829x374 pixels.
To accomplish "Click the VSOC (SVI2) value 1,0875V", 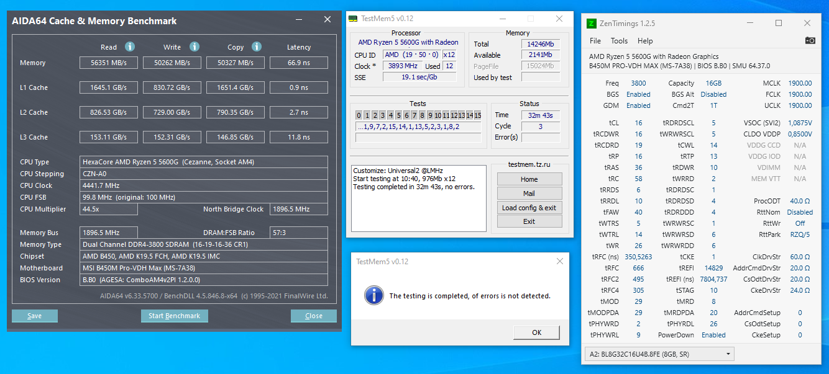I will (800, 123).
